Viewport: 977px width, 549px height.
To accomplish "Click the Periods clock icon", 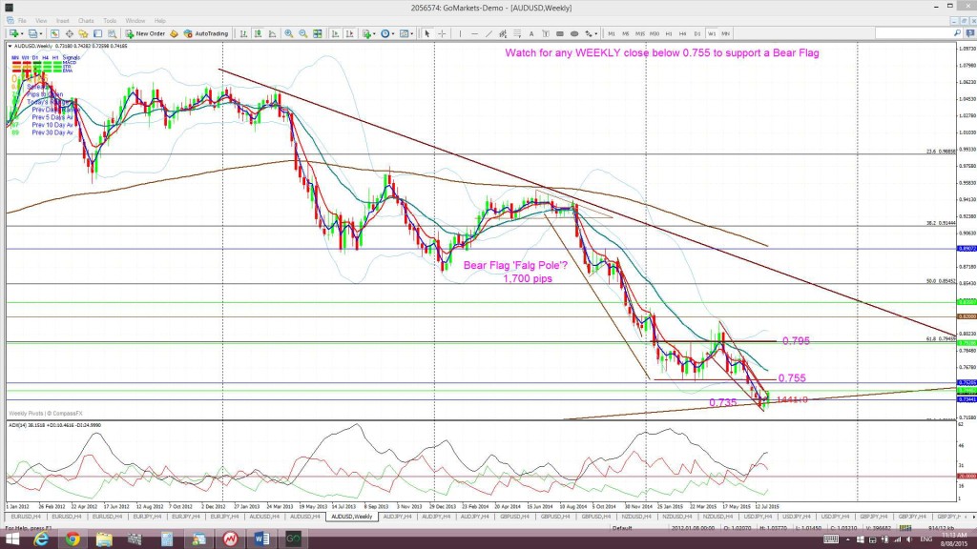I will click(385, 33).
